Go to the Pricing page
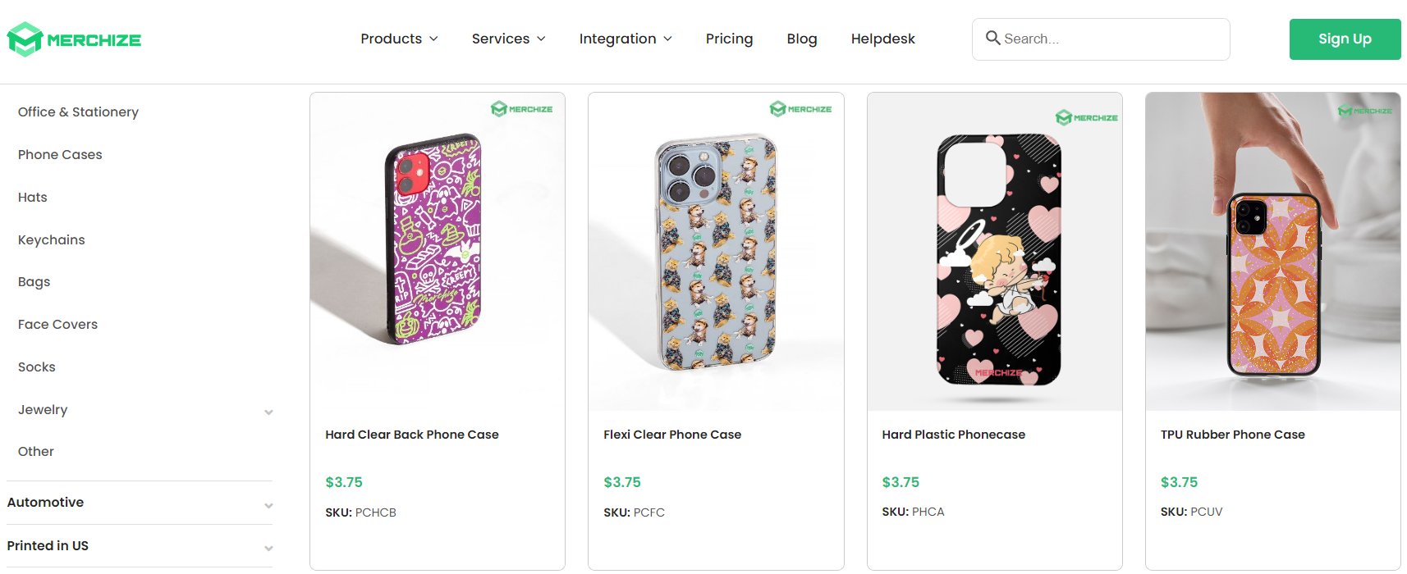 (729, 39)
